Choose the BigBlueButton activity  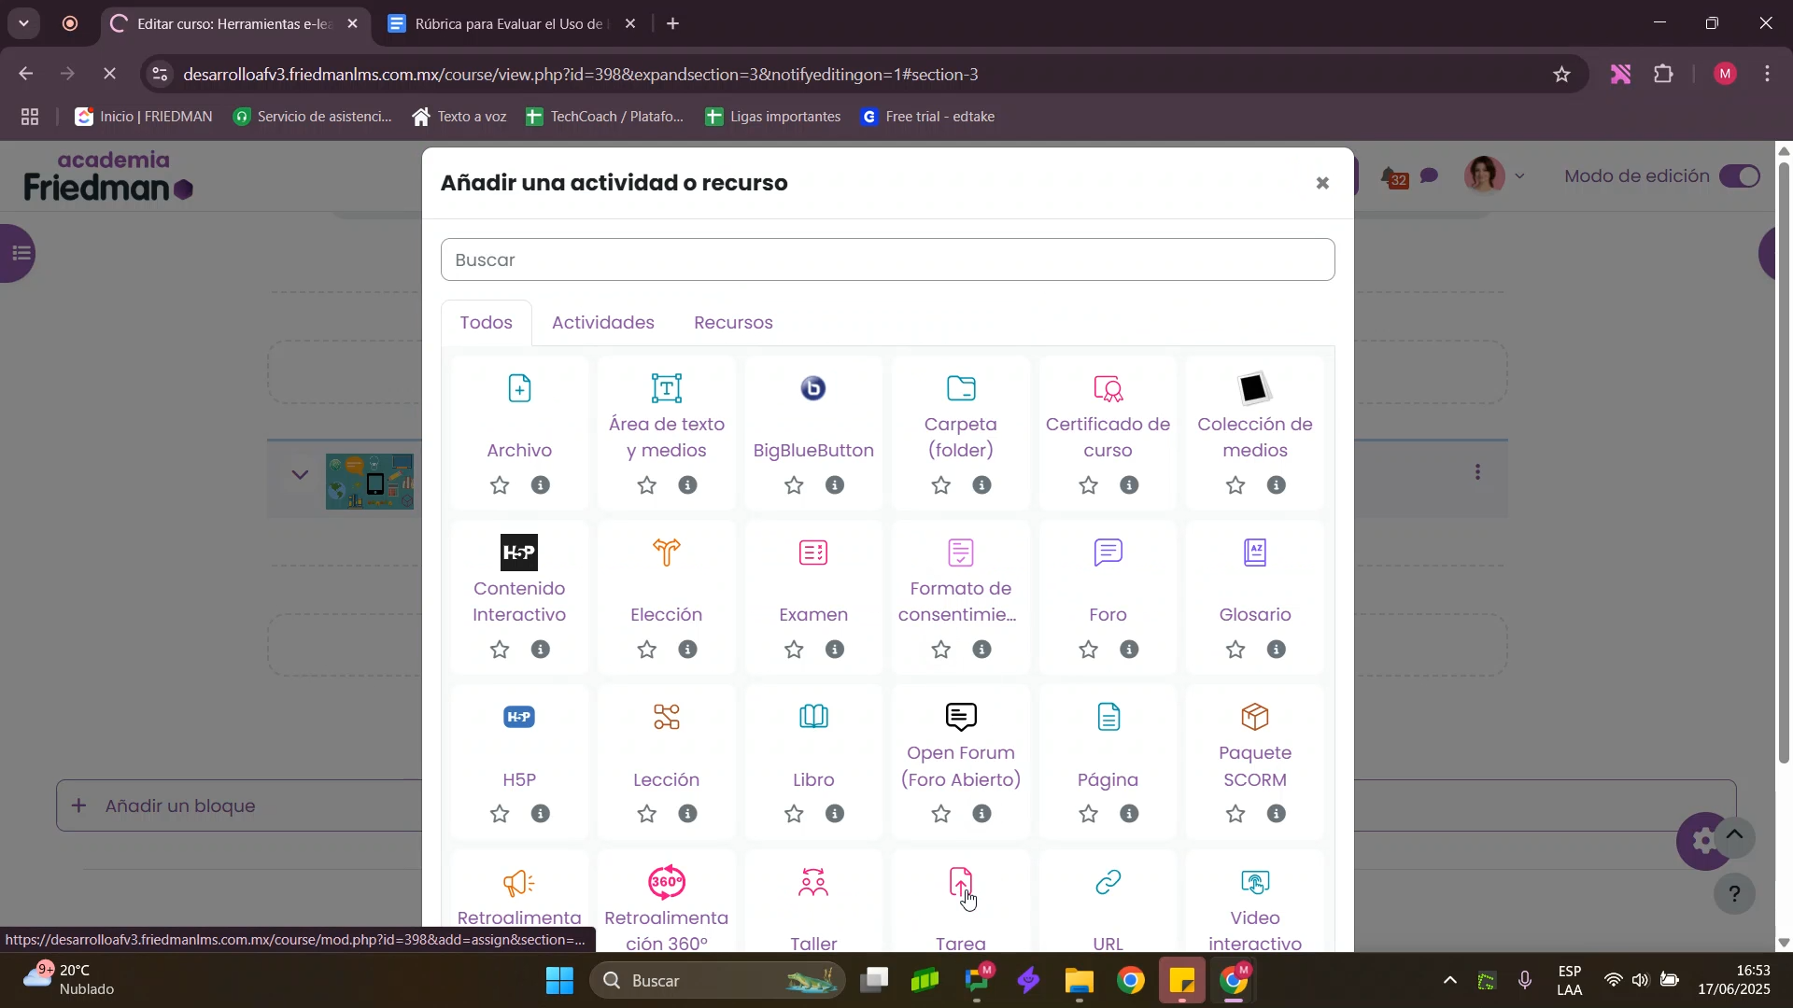[x=812, y=389]
